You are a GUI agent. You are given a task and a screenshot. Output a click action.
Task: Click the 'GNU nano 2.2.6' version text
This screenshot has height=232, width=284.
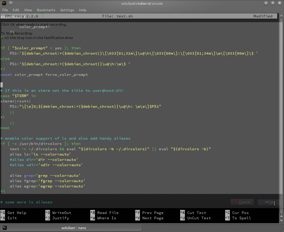click(22, 16)
